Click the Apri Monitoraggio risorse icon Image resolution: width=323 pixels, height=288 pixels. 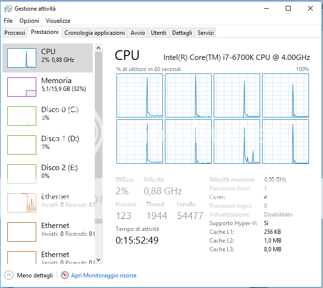[65, 275]
